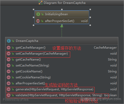Click the visibility icon beside getCacheManager()
The height and width of the screenshot is (104, 124).
coord(13,48)
